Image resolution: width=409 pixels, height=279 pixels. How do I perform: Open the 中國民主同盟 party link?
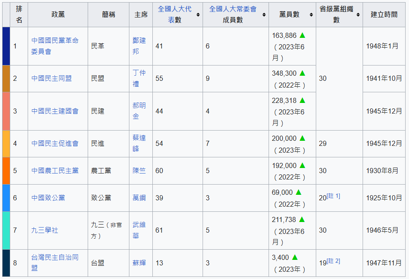coord(51,78)
